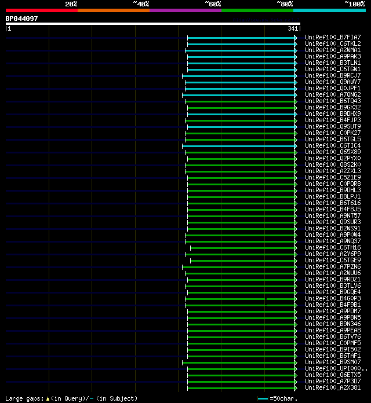This screenshot has width=371, height=403.
Task: Select the UniRef100_C0PQR8 label
Action: [x=333, y=184]
